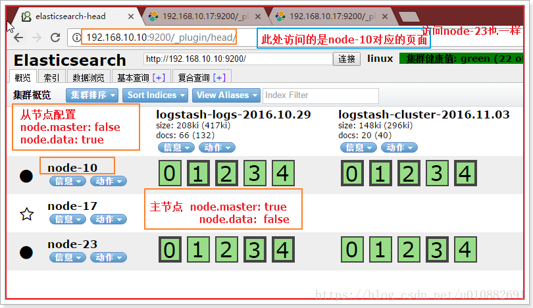533x308 pixels.
Task: Click the green cluster health status
Action: coord(461,59)
